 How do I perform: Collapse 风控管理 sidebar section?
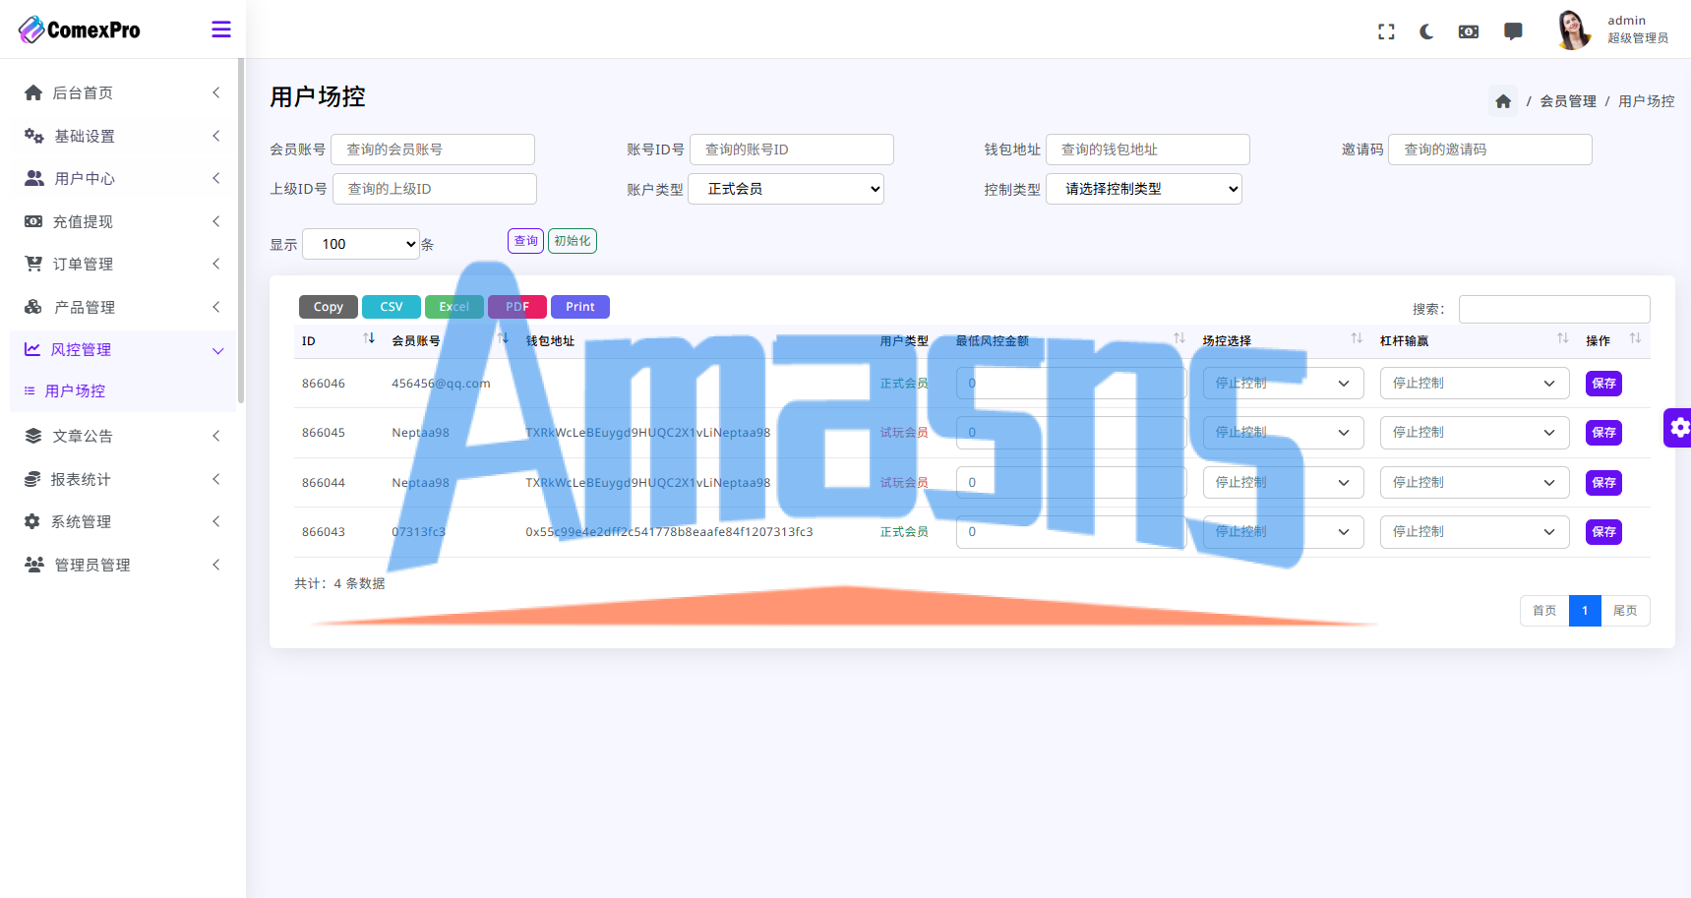[x=121, y=349]
